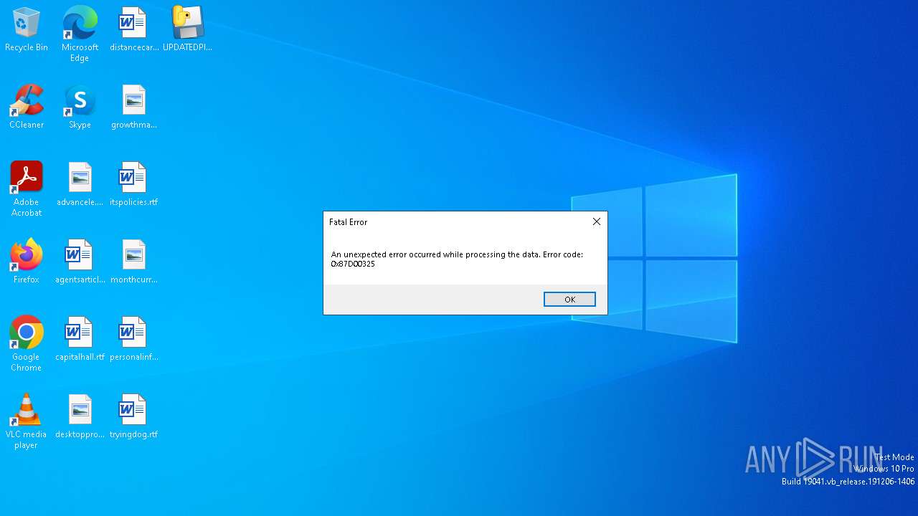918x516 pixels.
Task: Select the desktoppro image file icon
Action: coord(80,416)
